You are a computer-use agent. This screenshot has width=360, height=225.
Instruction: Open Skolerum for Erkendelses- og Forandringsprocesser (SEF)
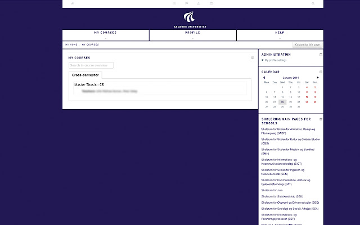pos(279,217)
